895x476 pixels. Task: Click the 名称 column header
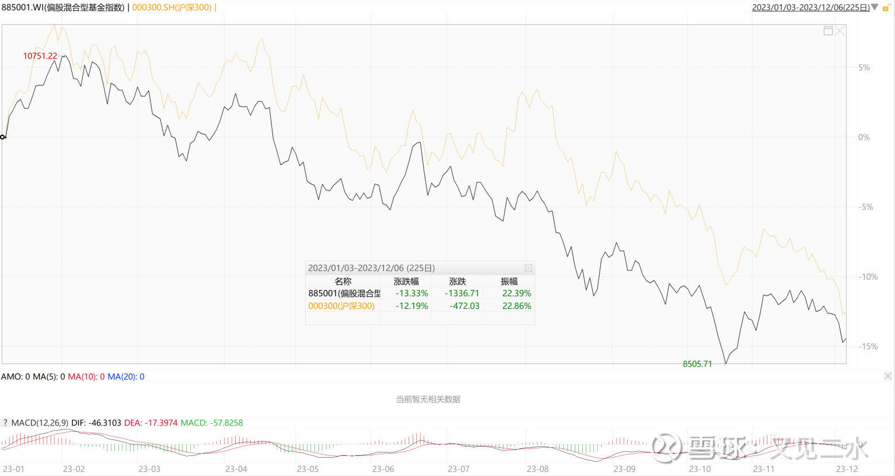point(343,281)
